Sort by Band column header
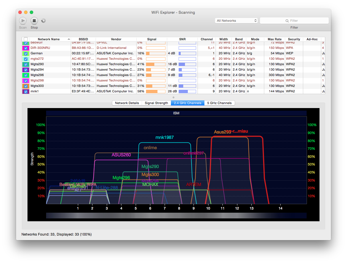347x263 pixels. [239, 39]
